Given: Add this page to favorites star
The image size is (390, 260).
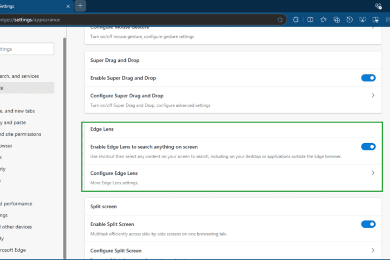Looking at the screenshot, I should pyautogui.click(x=280, y=19).
